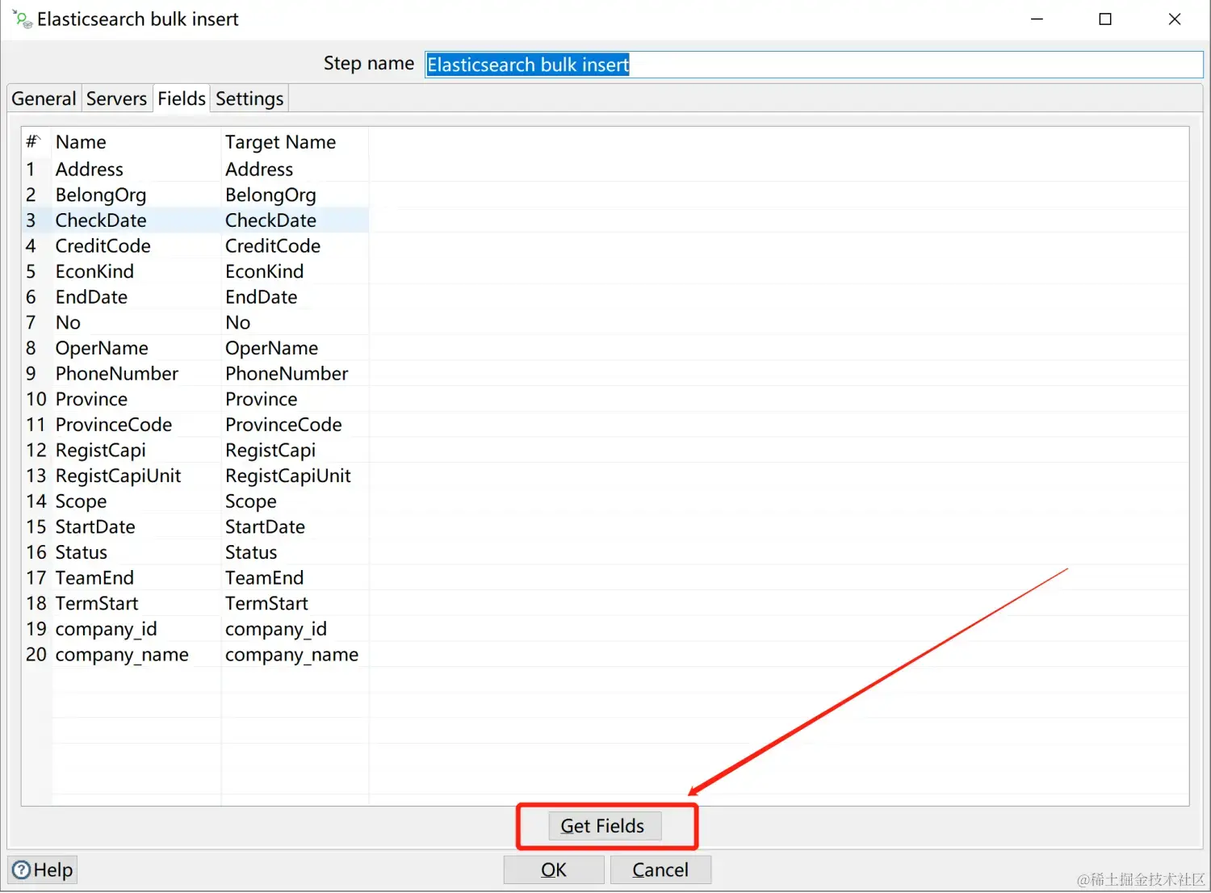Select row number 10 cell
Screen dimensions: 1211x893
36,400
